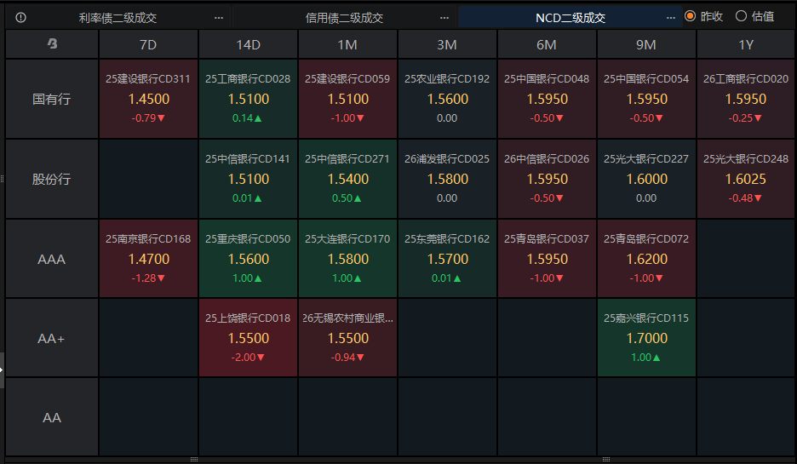This screenshot has width=797, height=464.
Task: Click the 3M column header
Action: (447, 44)
